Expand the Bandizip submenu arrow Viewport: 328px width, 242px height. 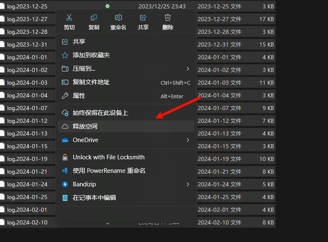click(188, 184)
